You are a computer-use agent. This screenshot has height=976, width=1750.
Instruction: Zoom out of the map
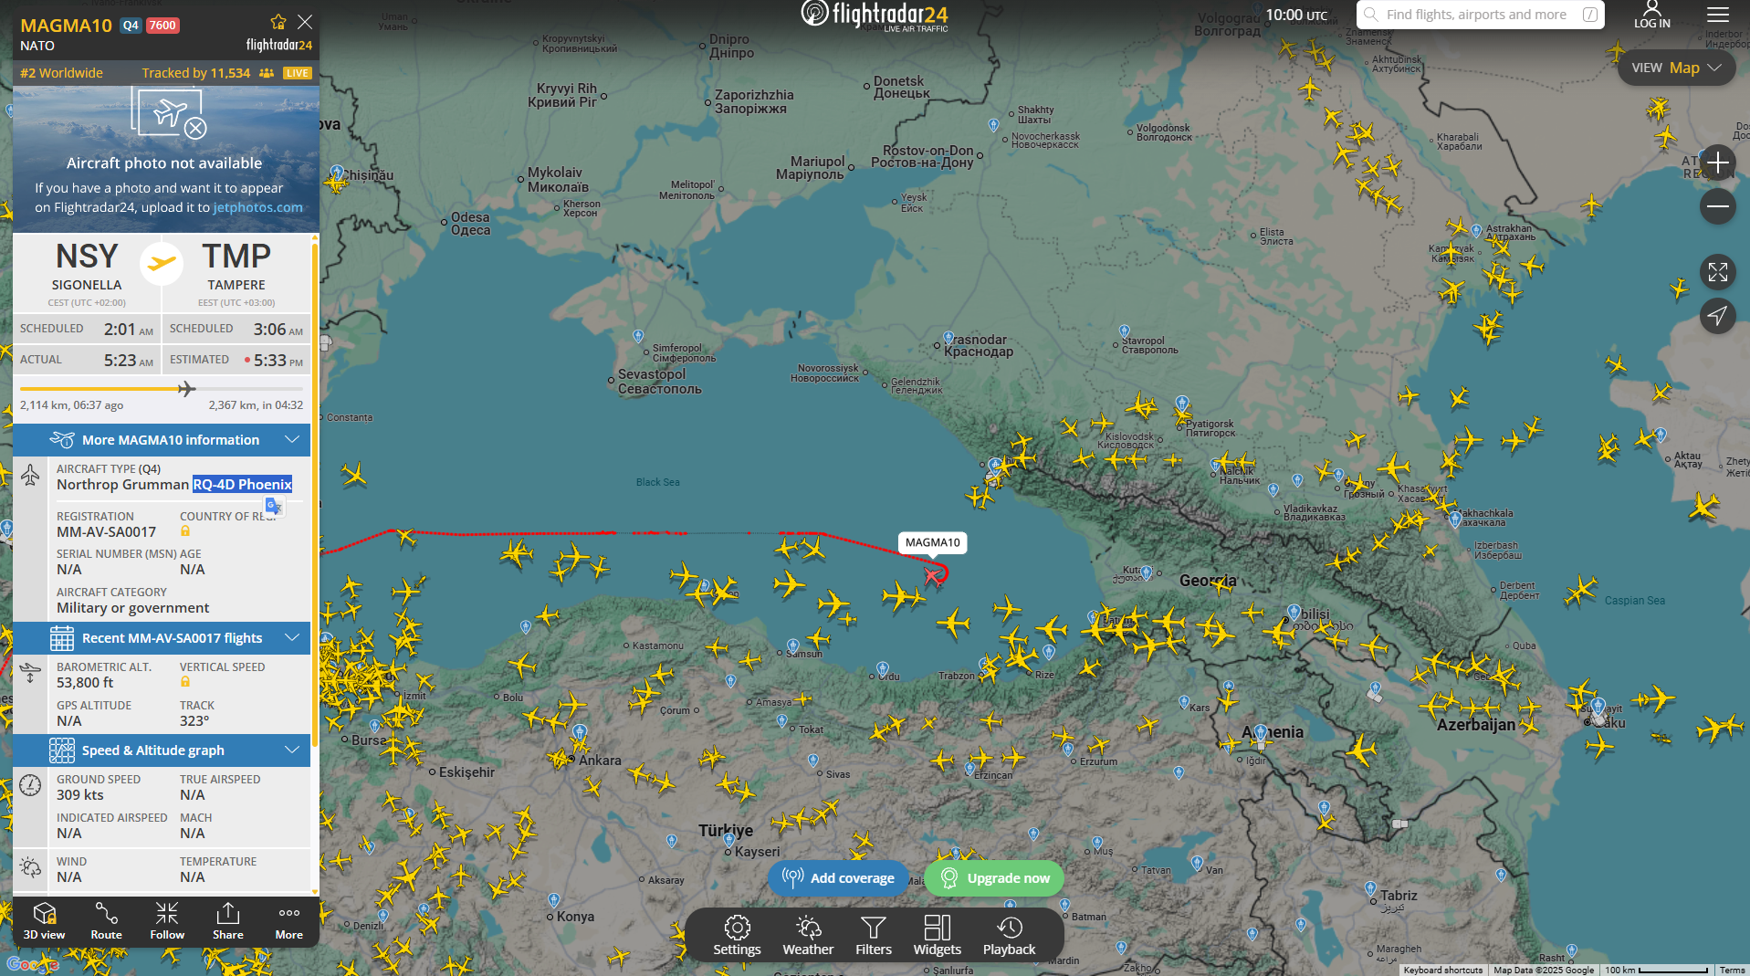(x=1717, y=206)
